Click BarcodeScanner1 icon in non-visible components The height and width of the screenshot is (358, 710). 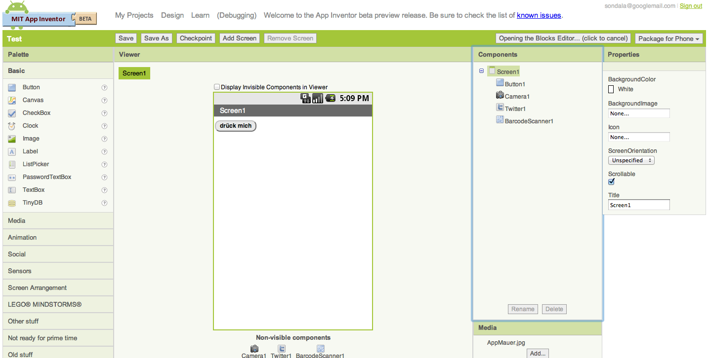click(320, 349)
